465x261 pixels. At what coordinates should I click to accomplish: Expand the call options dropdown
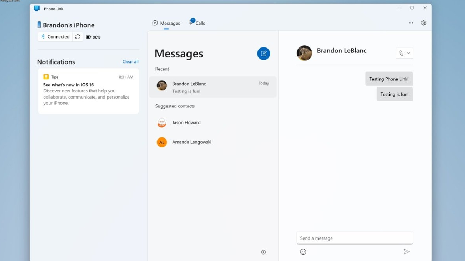tap(409, 53)
